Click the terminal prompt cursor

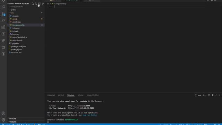click(x=48, y=122)
